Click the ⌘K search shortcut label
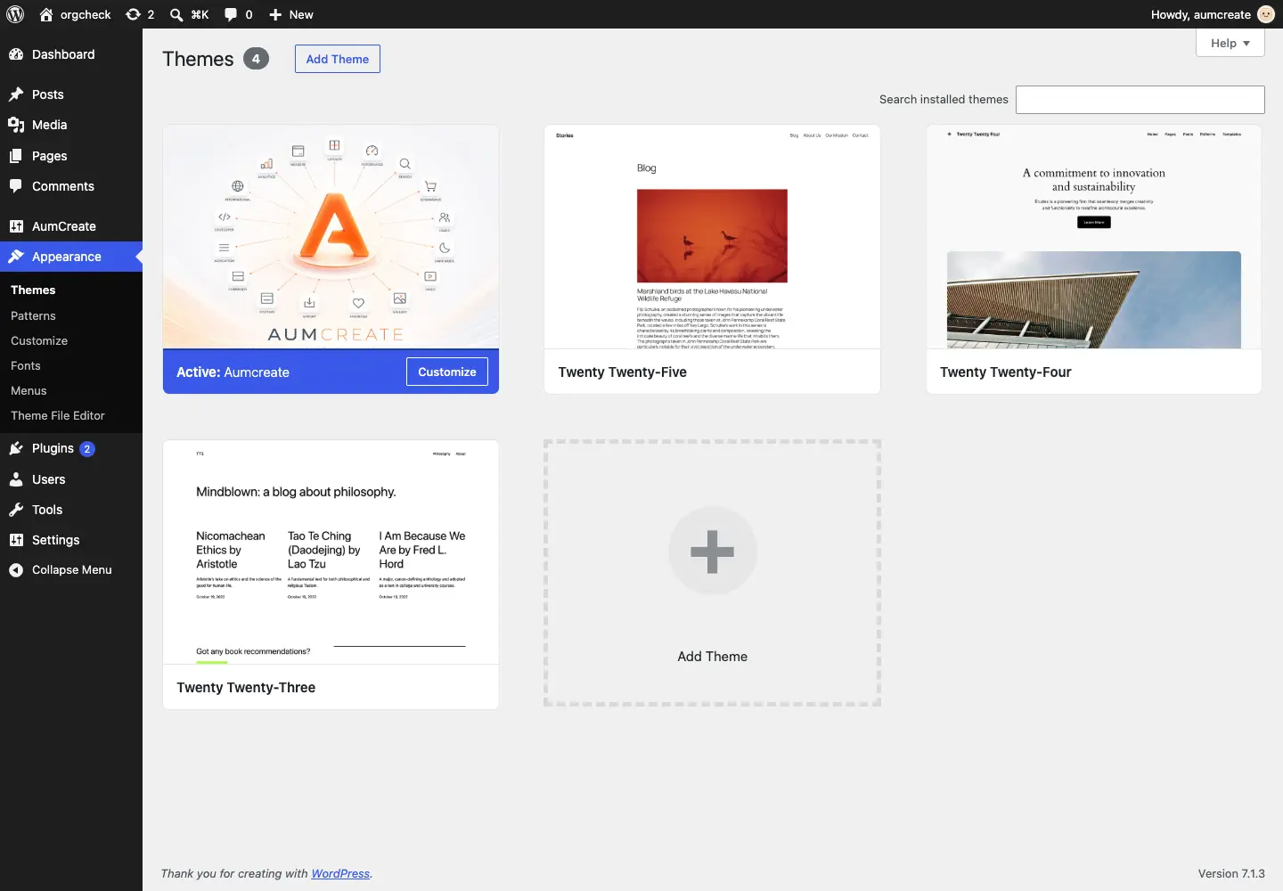Image resolution: width=1283 pixels, height=891 pixels. 200,14
